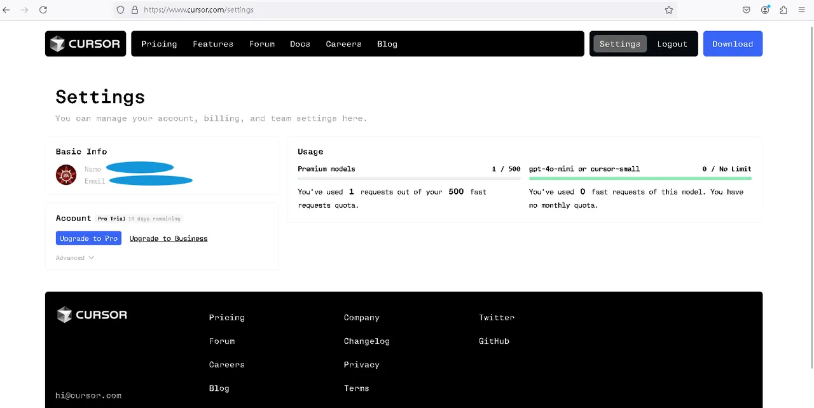The width and height of the screenshot is (814, 408).
Task: Click the 'gpt-4o-mini or cursor-small' label
Action: tap(584, 169)
